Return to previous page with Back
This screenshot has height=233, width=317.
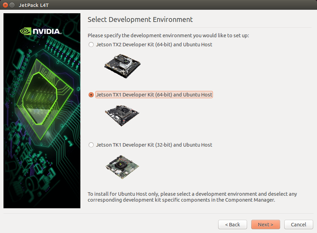point(232,225)
